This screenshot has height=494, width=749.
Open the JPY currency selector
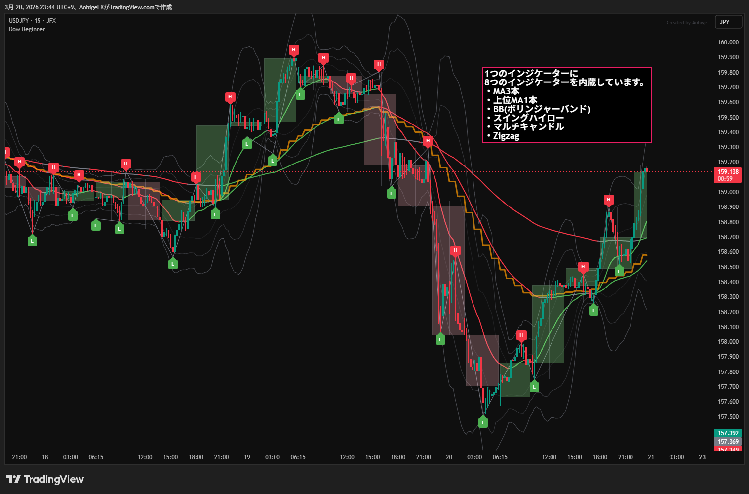point(728,22)
